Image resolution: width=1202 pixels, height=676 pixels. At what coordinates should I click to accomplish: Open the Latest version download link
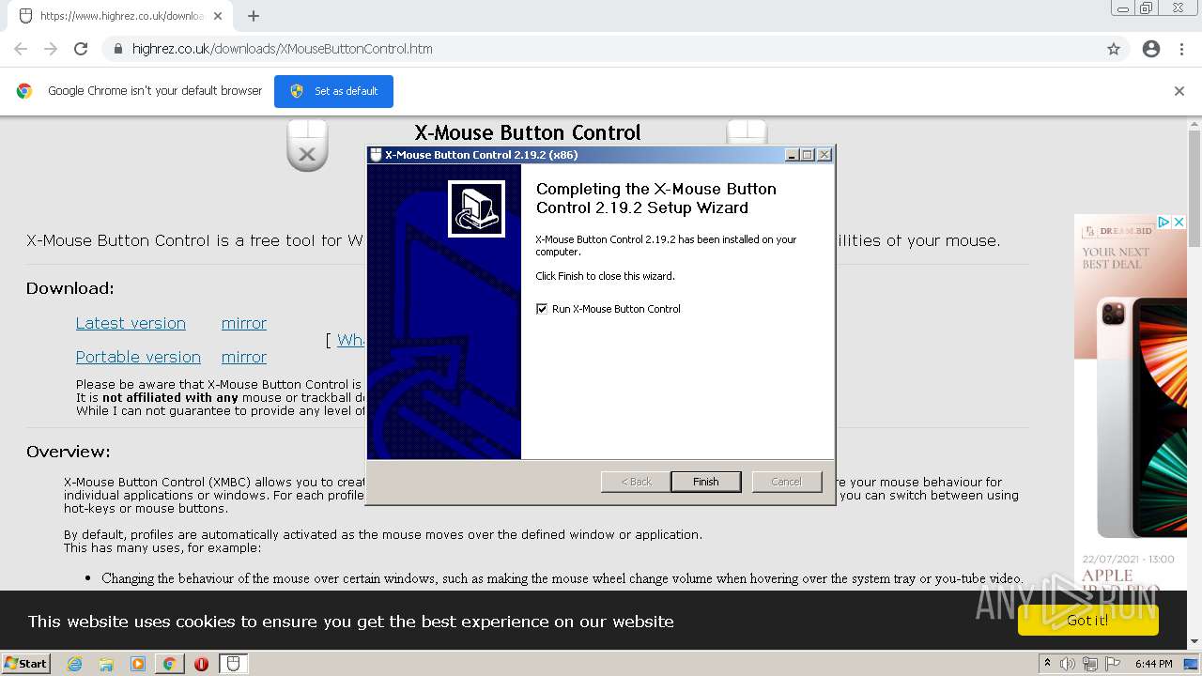[131, 323]
